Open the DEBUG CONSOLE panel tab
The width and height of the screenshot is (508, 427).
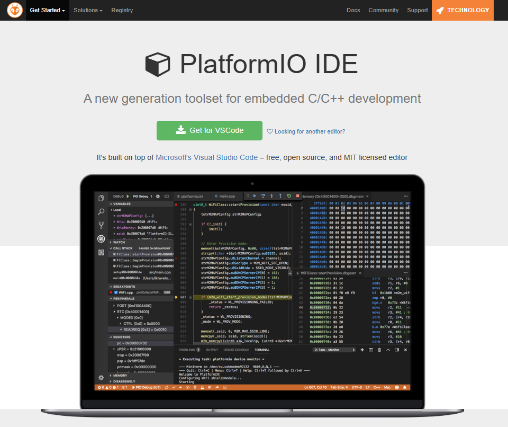tap(236, 350)
